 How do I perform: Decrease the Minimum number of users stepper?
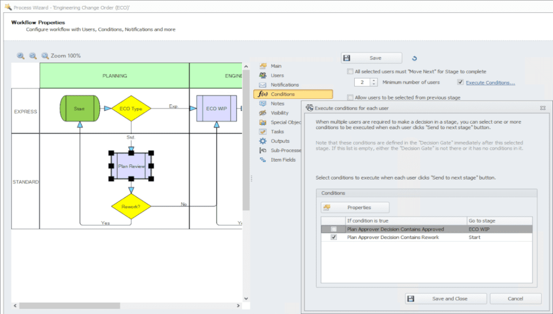click(374, 84)
